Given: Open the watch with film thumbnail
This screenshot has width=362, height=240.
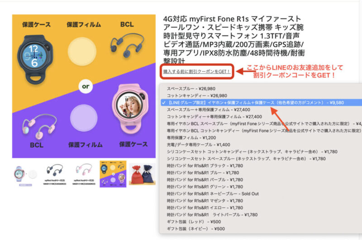Looking at the screenshot, I should tap(25, 174).
